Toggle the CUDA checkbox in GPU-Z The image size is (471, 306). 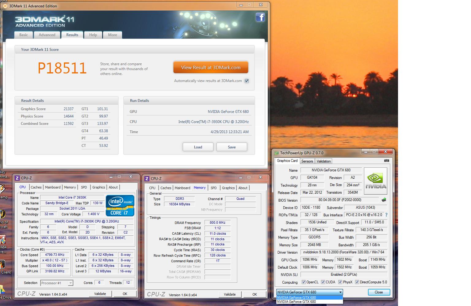coord(323,282)
